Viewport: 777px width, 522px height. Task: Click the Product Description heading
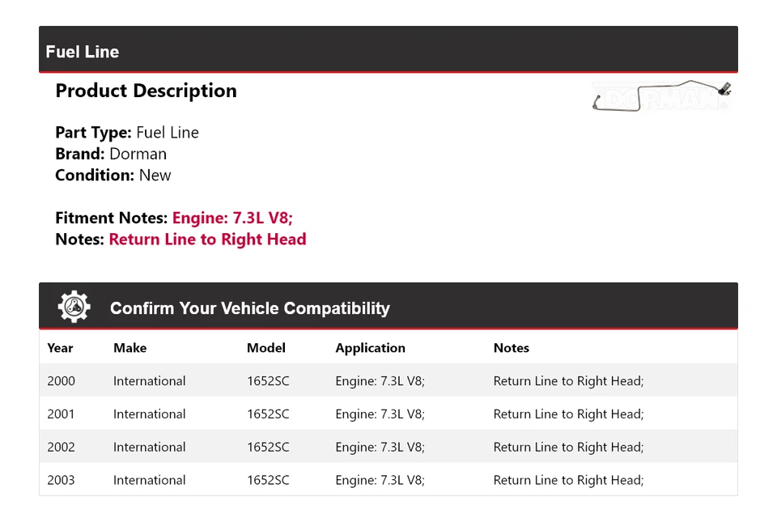pyautogui.click(x=146, y=91)
